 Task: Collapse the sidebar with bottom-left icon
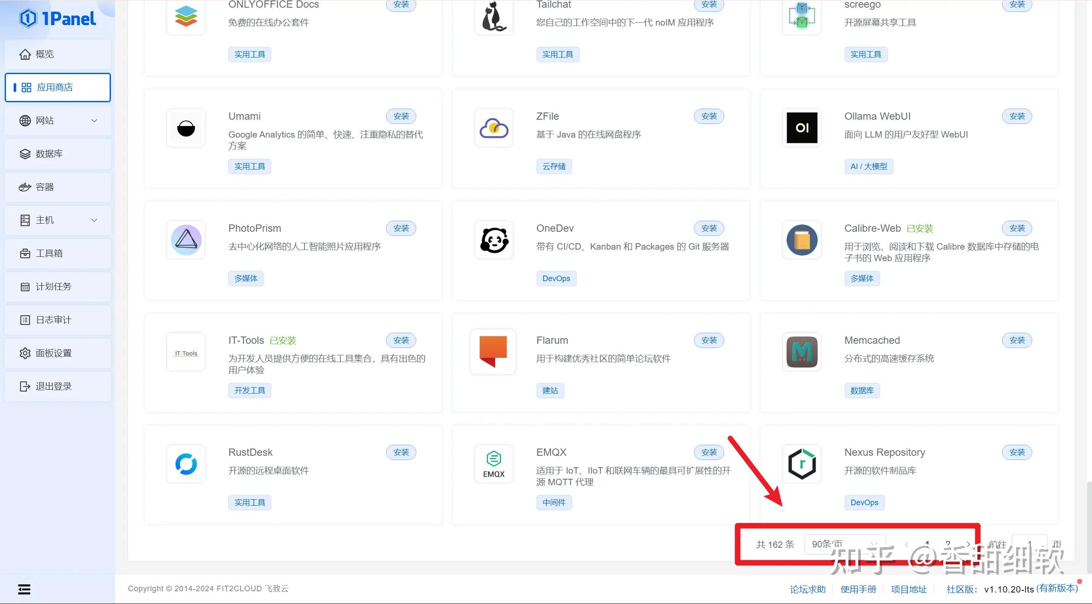24,590
